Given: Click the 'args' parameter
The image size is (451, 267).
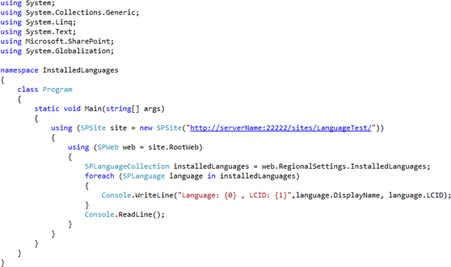Looking at the screenshot, I should (x=152, y=109).
